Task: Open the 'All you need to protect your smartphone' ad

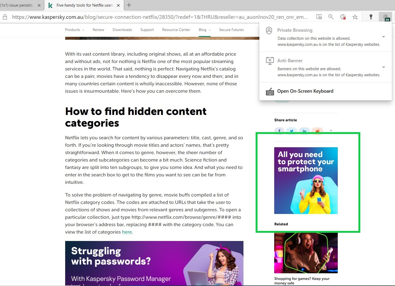Action: coord(306,181)
